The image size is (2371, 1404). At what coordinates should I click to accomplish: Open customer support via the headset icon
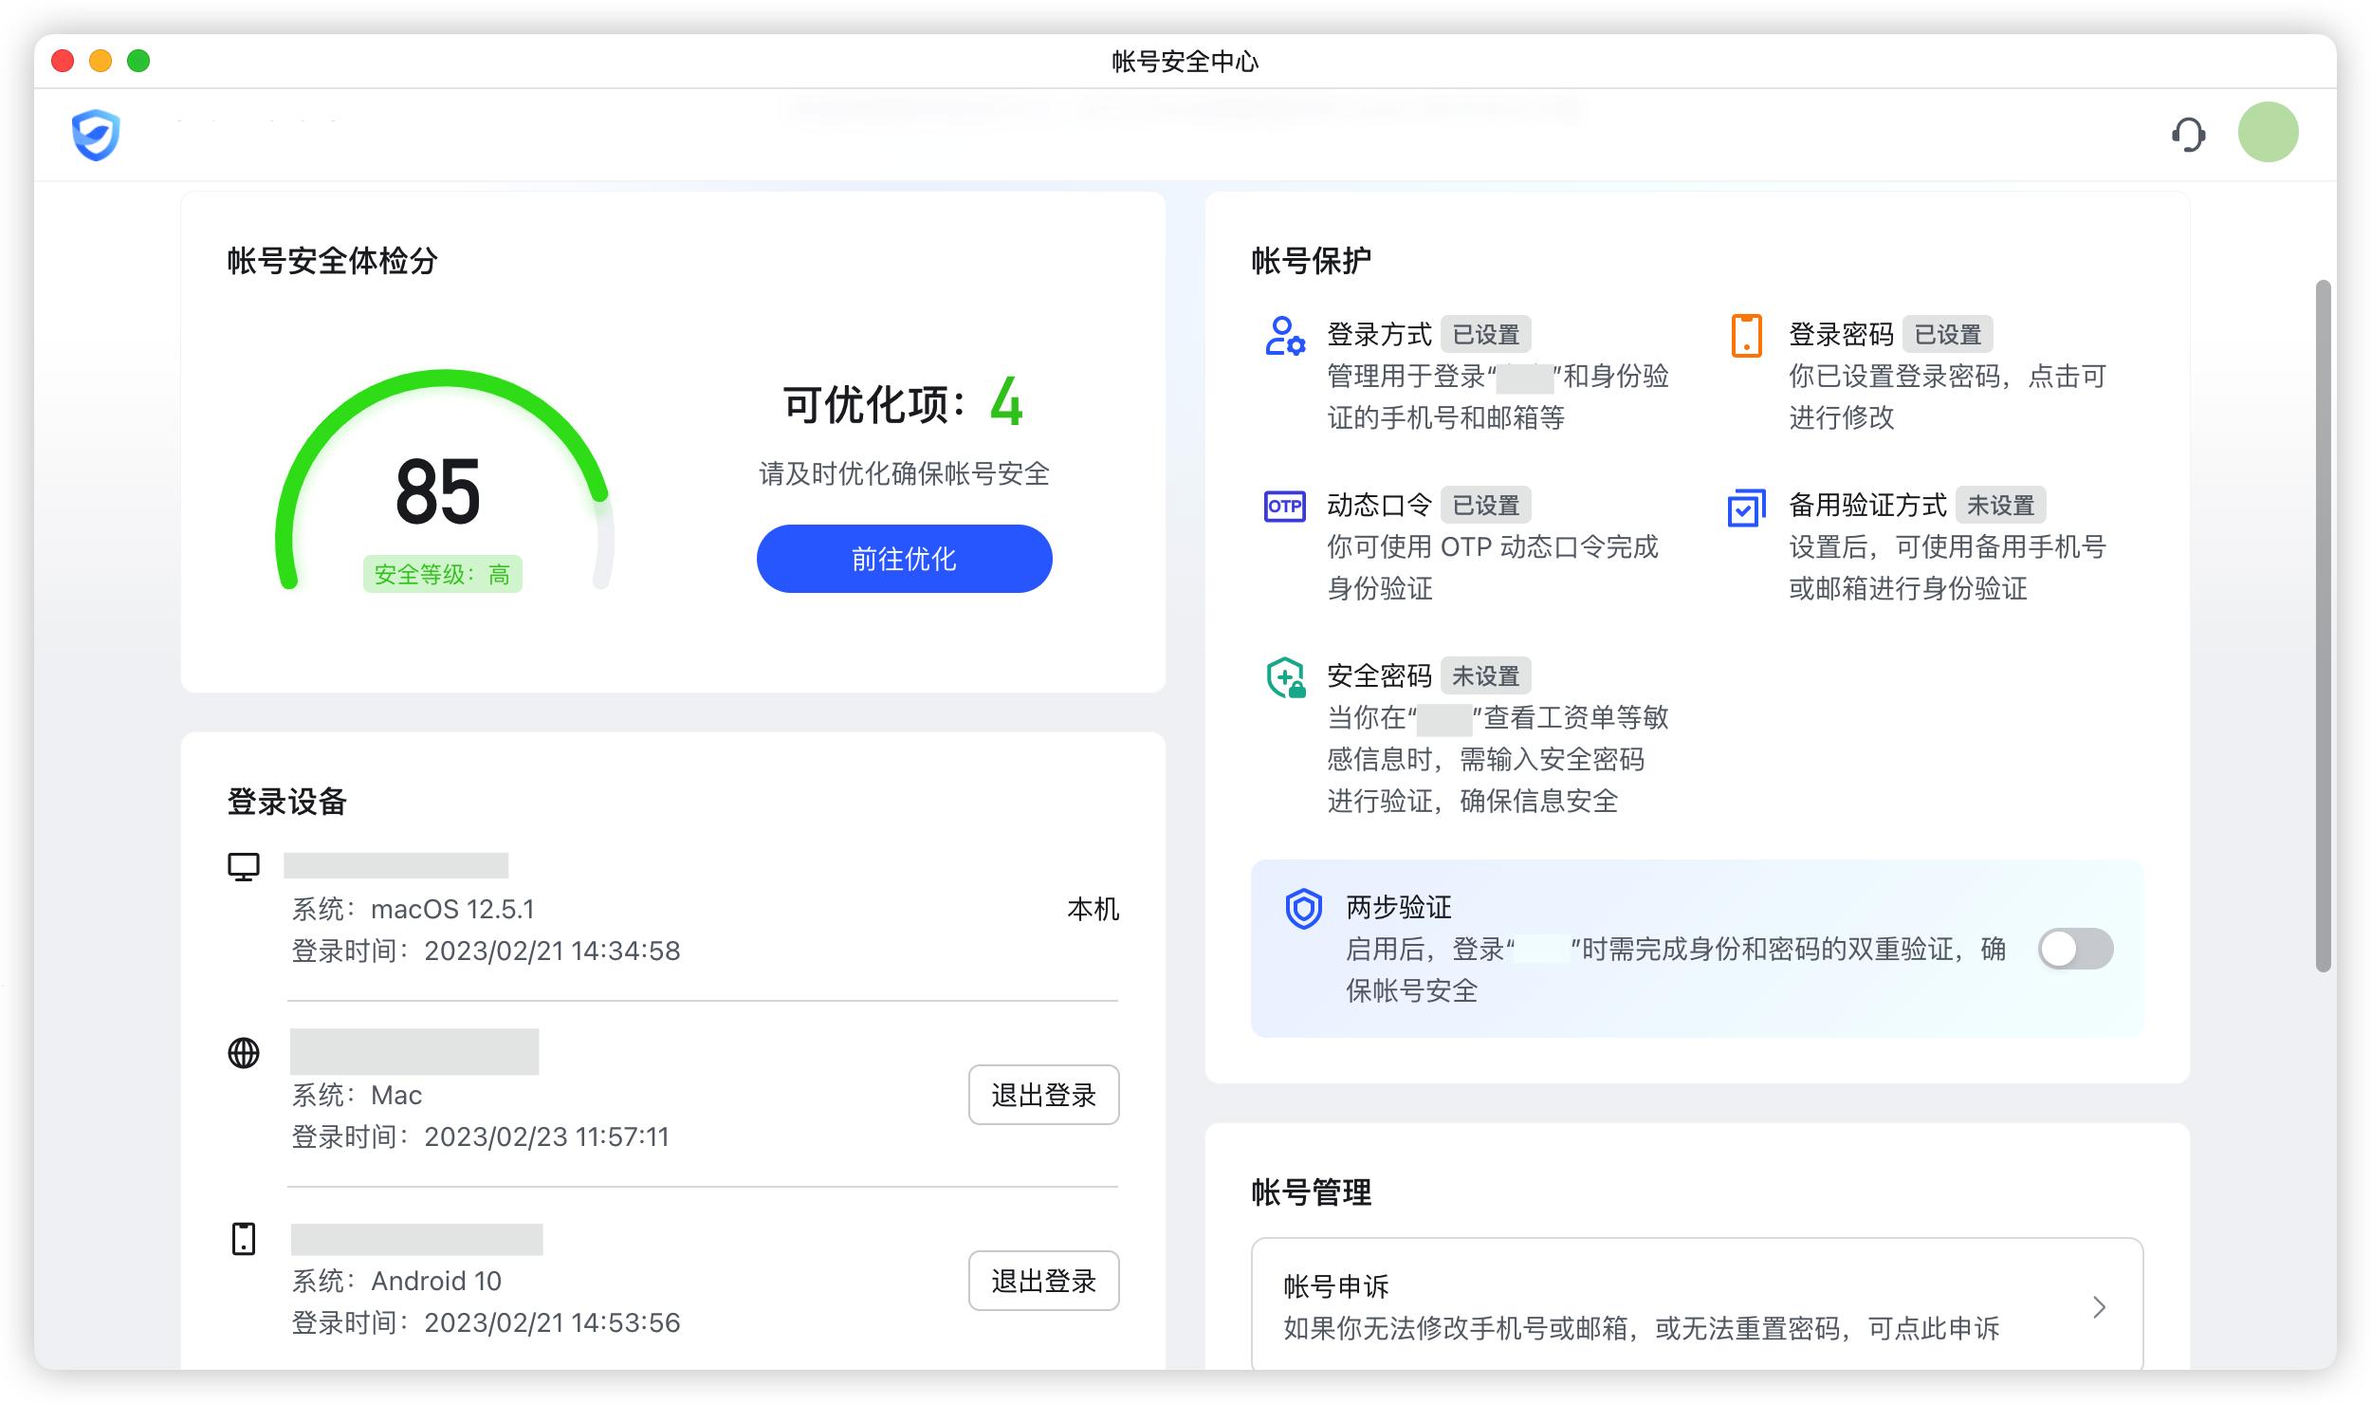(x=2190, y=134)
